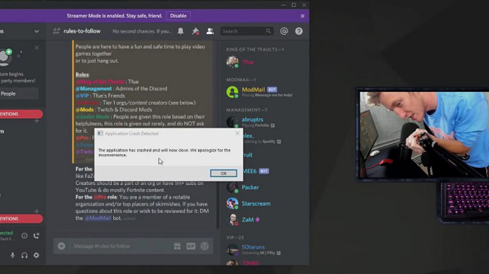Open User Settings gear
Image resolution: width=489 pixels, height=274 pixels.
click(x=36, y=255)
